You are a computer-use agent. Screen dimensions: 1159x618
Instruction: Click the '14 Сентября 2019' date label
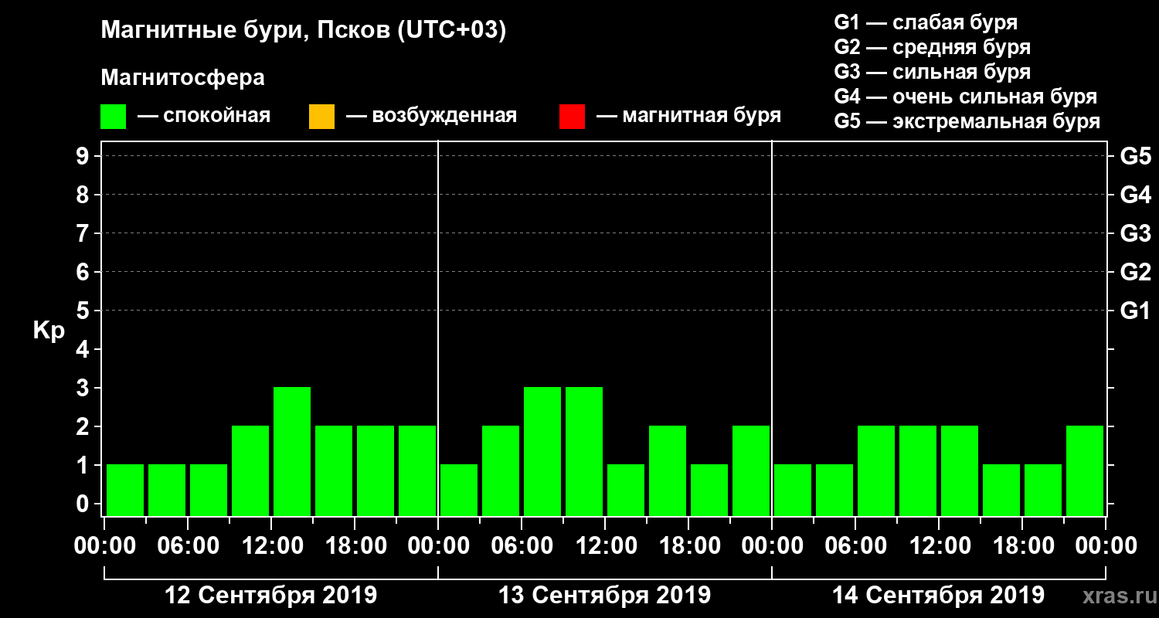pyautogui.click(x=939, y=596)
